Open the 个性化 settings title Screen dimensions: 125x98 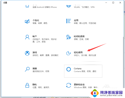pyautogui.click(x=36, y=20)
